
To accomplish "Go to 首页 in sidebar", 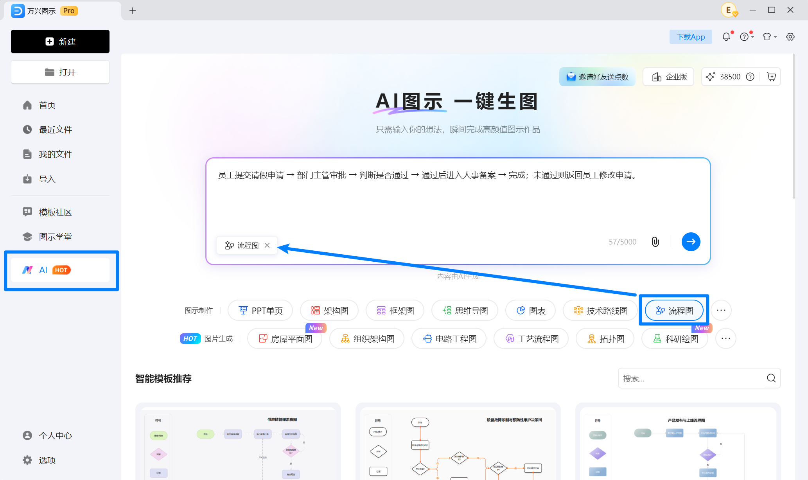I will click(x=60, y=105).
